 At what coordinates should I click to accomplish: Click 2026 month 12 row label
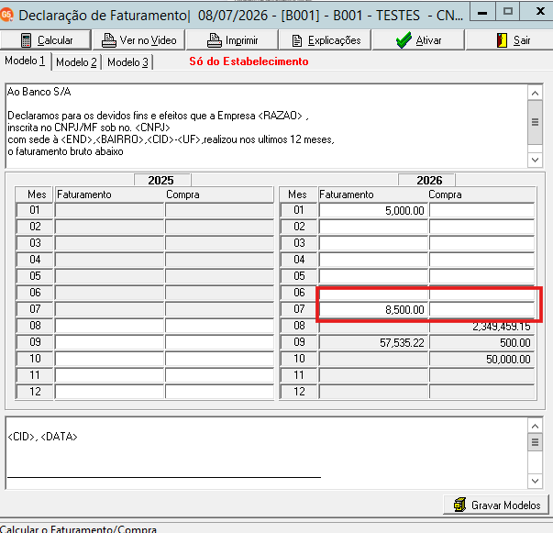[x=299, y=392]
